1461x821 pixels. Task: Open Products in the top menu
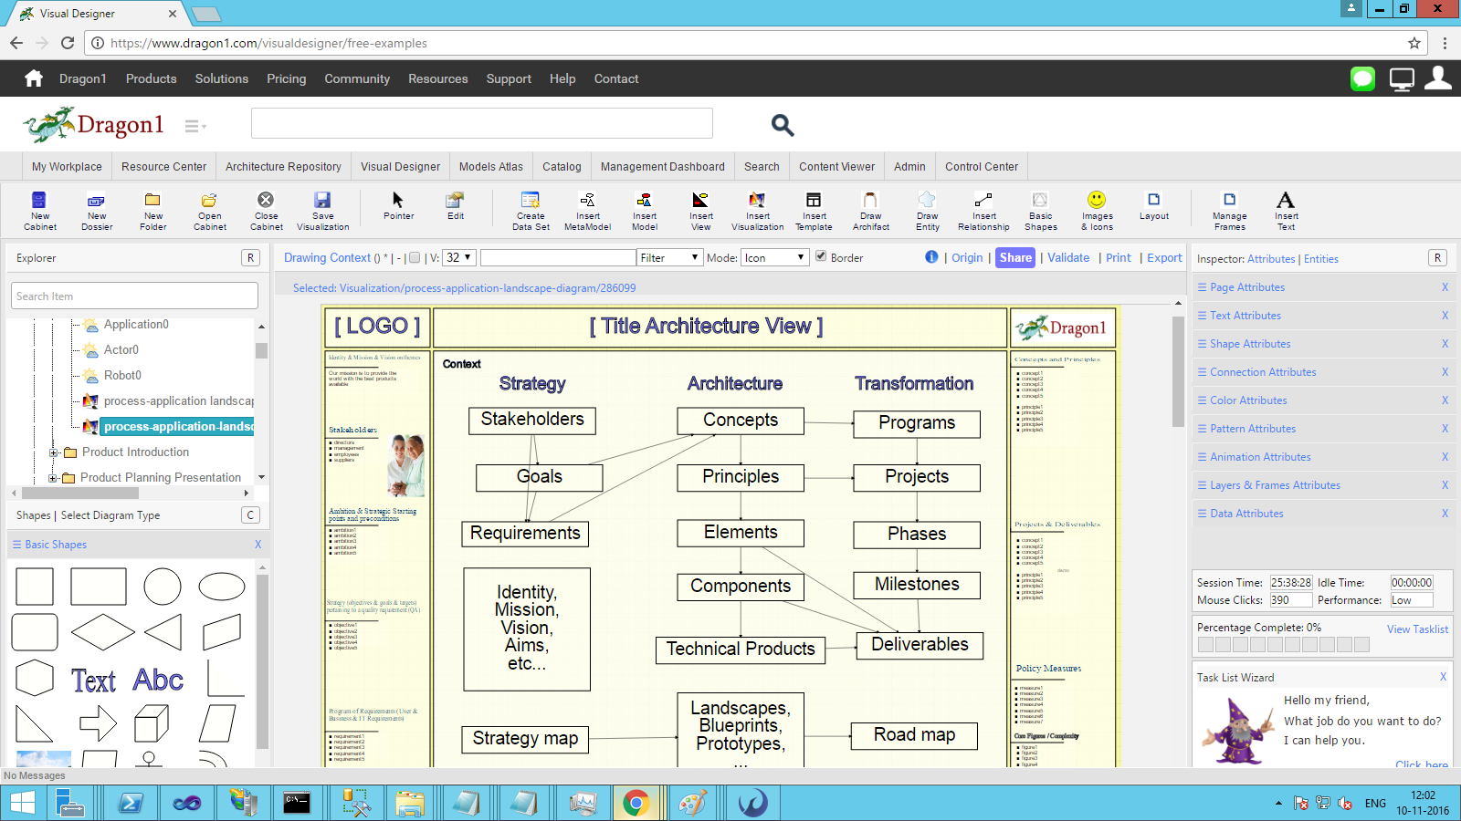[152, 78]
